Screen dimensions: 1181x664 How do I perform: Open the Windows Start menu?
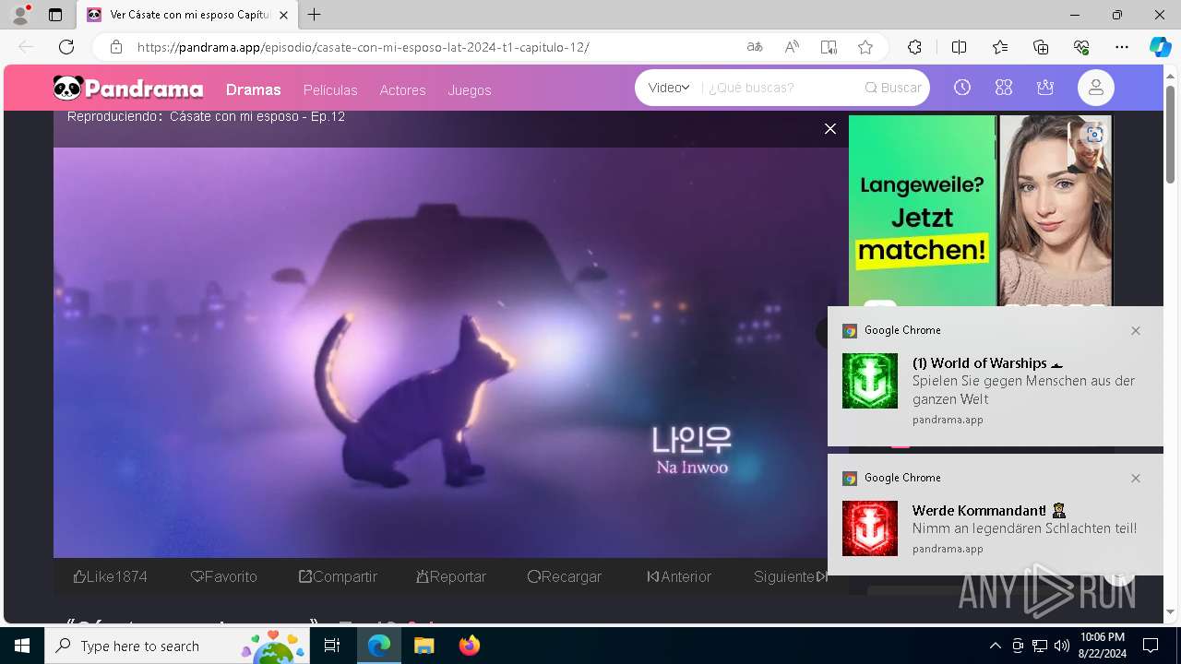22,646
